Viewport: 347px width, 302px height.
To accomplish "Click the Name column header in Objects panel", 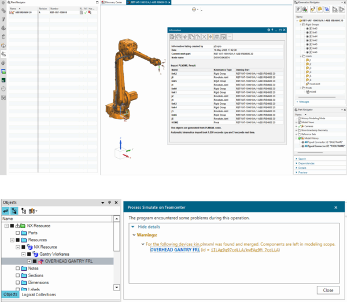I will 8,219.
